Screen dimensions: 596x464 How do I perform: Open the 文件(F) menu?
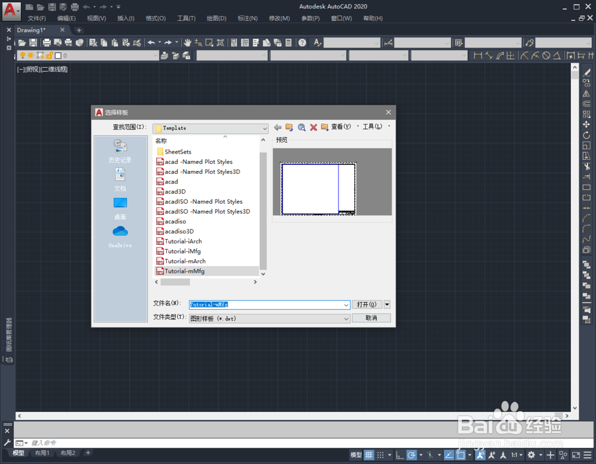coord(37,18)
